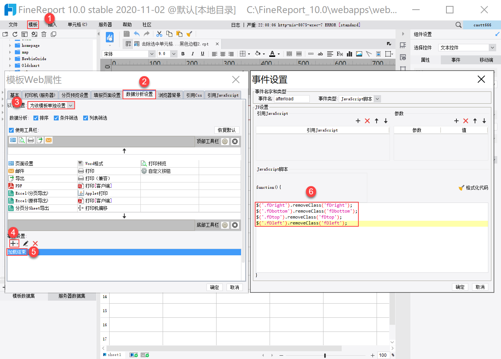Switch to the 引用JavaScript tab
This screenshot has width=501, height=359.
[x=223, y=95]
